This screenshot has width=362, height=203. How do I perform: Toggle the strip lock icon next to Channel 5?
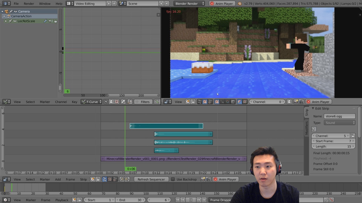352,136
